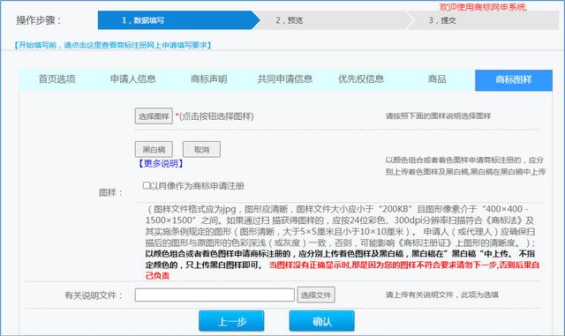Go to the 优先权信息 tab

[x=361, y=79]
